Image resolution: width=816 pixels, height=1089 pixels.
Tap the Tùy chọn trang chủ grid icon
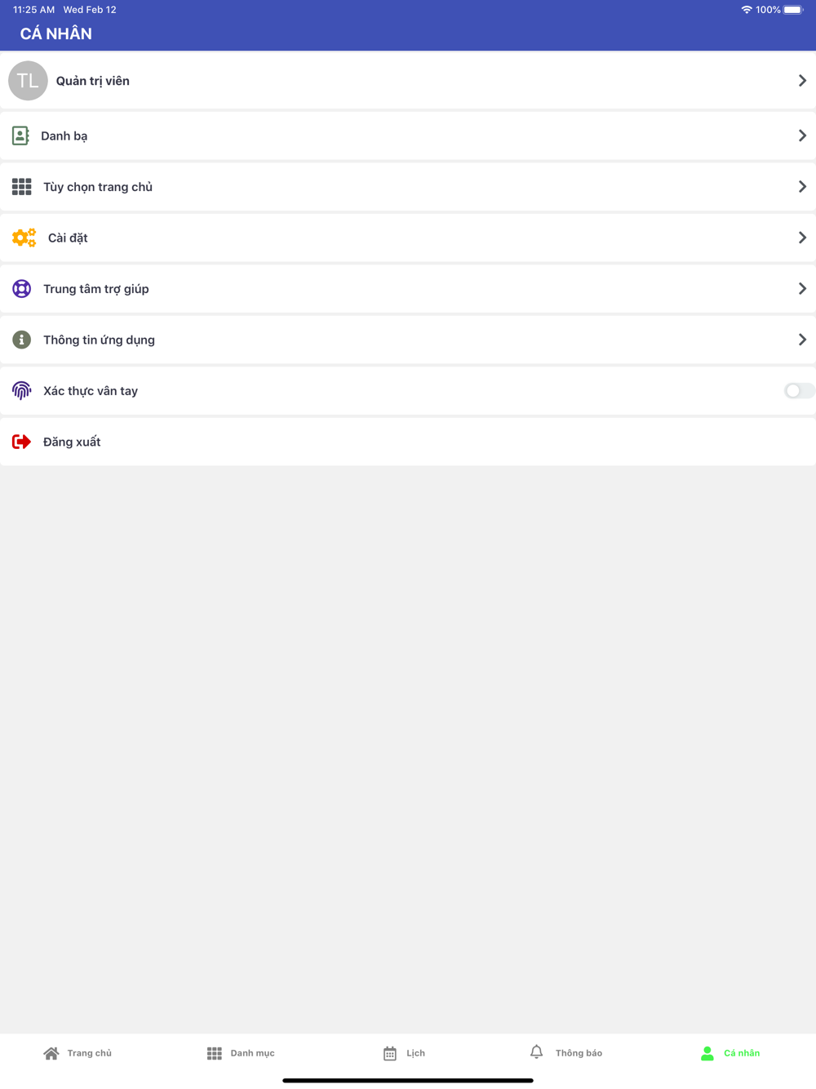pyautogui.click(x=22, y=187)
